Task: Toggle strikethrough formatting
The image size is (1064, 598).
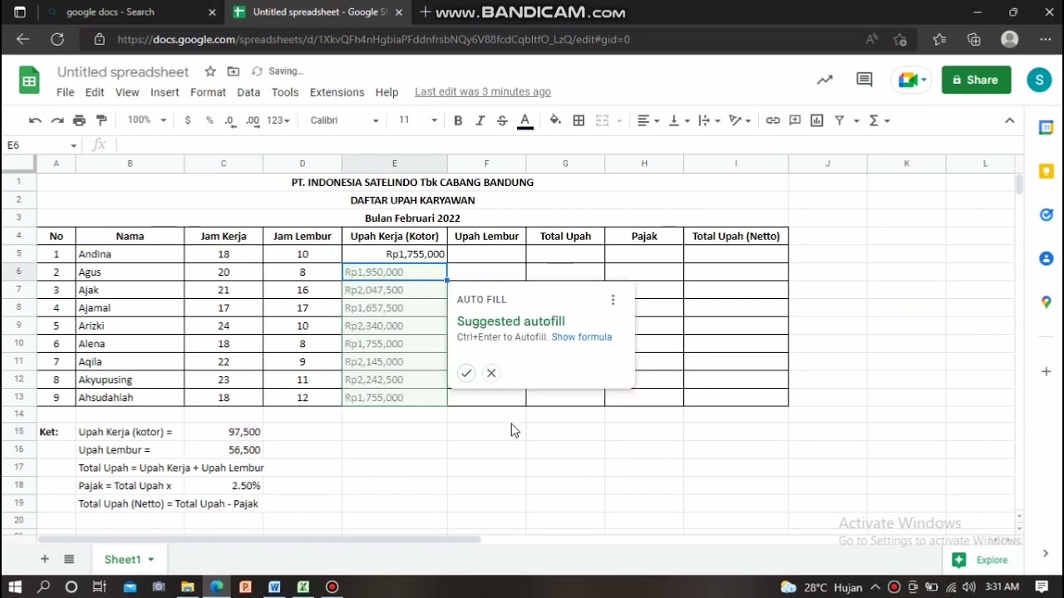Action: [502, 120]
